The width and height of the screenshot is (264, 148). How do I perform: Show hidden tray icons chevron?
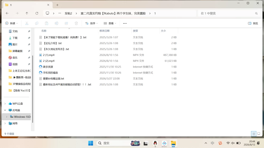206,143
